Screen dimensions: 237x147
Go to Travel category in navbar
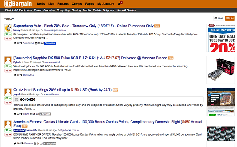tap(38, 10)
